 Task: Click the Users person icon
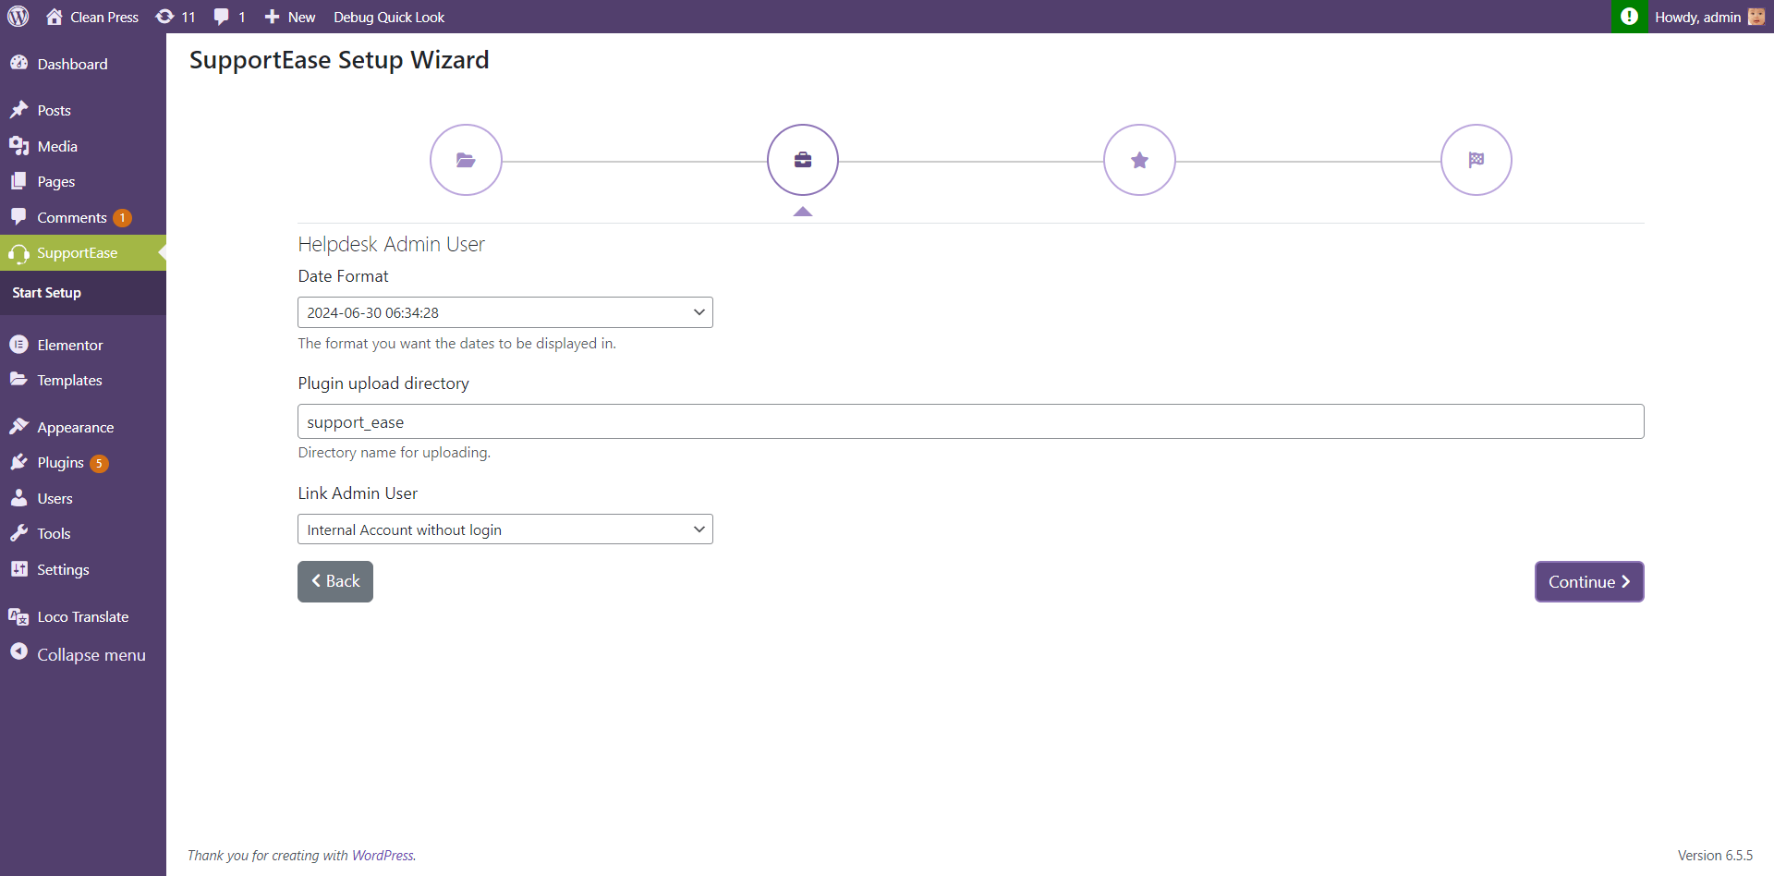pos(18,498)
